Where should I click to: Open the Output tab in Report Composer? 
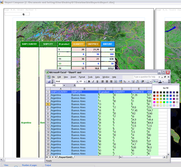point(48,165)
